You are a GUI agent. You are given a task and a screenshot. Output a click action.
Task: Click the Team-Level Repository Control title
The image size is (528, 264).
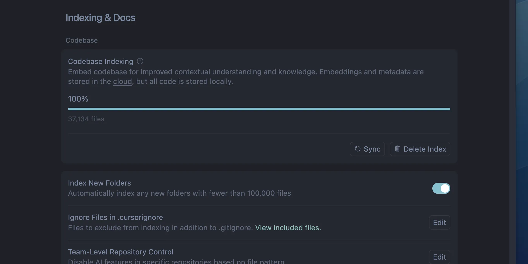121,252
